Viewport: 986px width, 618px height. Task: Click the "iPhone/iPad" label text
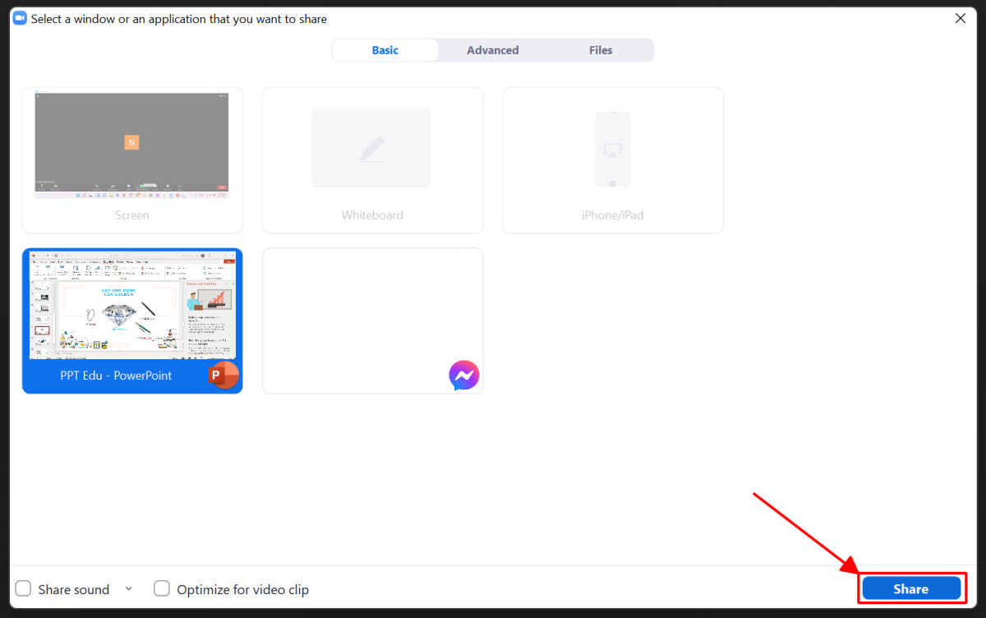pyautogui.click(x=613, y=215)
